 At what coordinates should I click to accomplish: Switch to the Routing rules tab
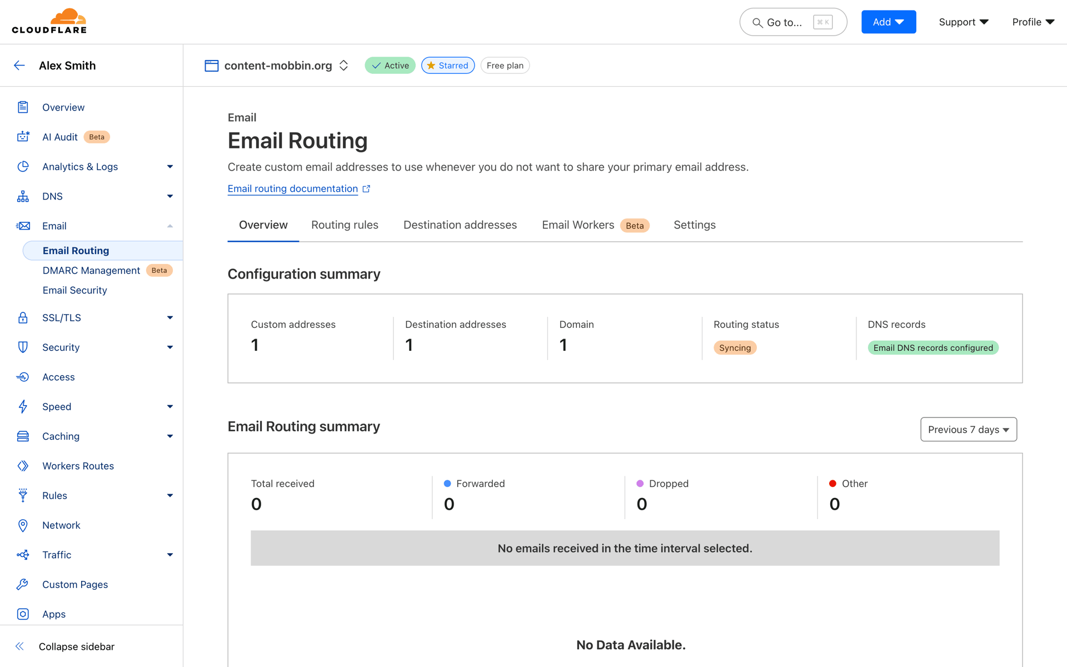(x=345, y=225)
